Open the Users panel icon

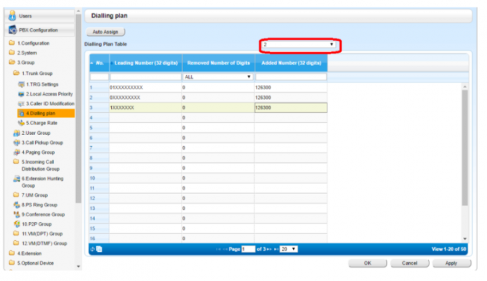click(13, 15)
